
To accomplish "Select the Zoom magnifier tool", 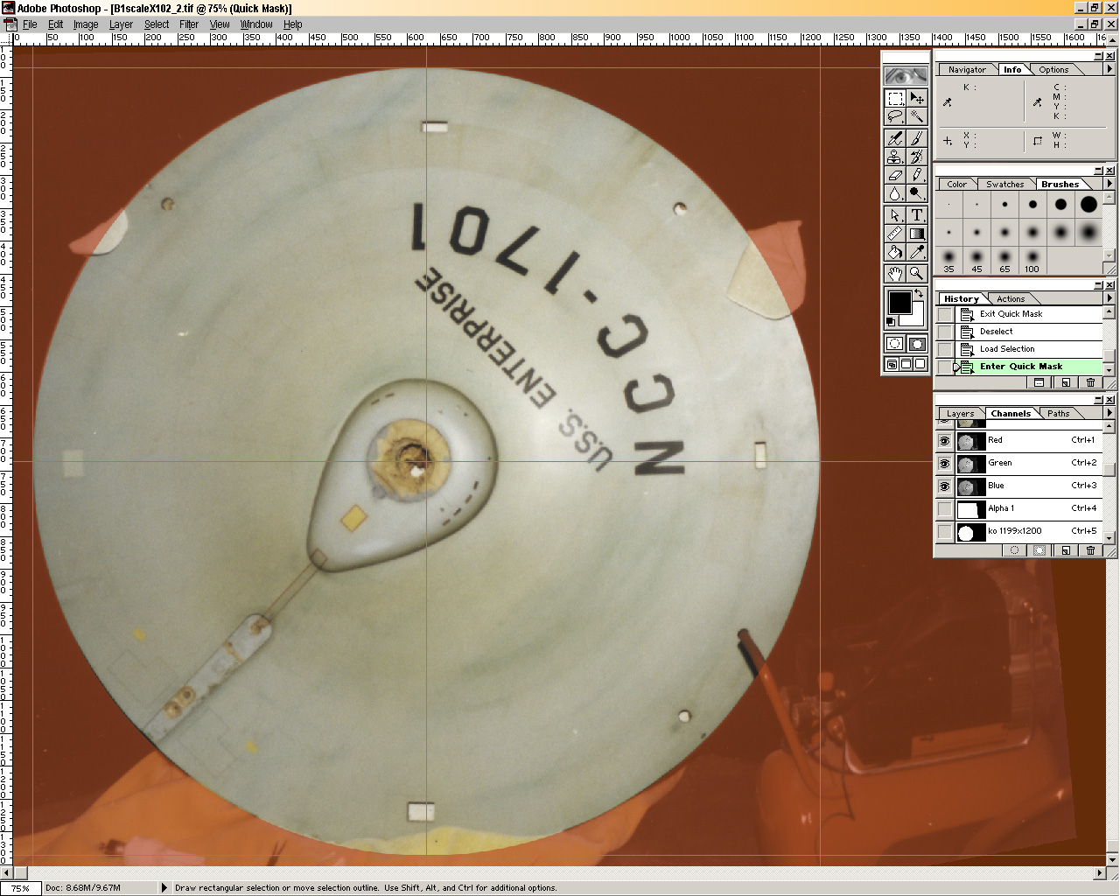I will 916,273.
